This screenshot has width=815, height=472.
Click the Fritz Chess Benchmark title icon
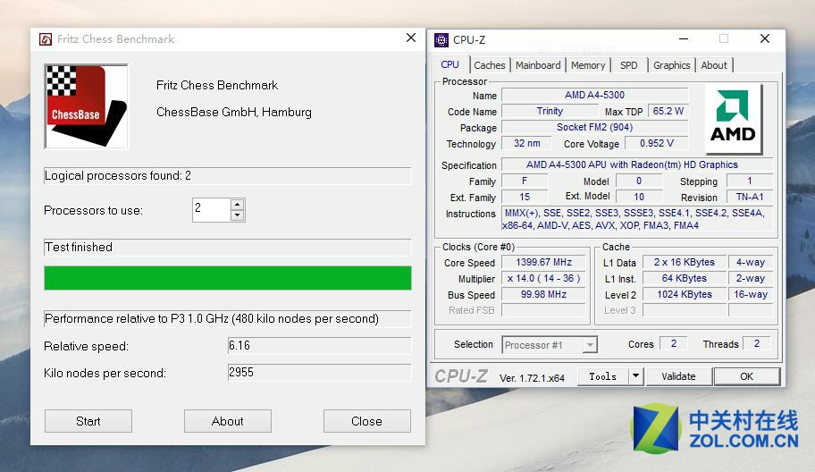[x=46, y=39]
